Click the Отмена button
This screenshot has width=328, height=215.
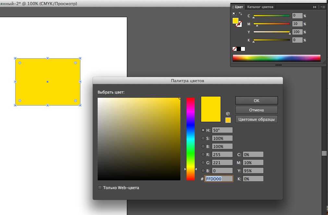(x=256, y=110)
